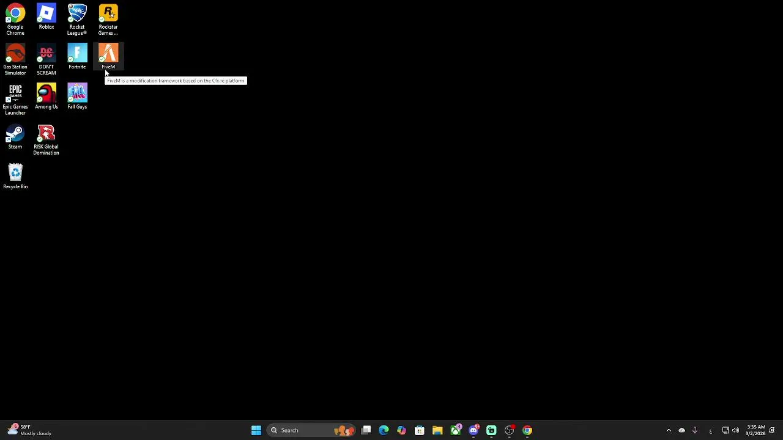Open the clock showing 3:35 AM
The width and height of the screenshot is (783, 440).
point(756,430)
